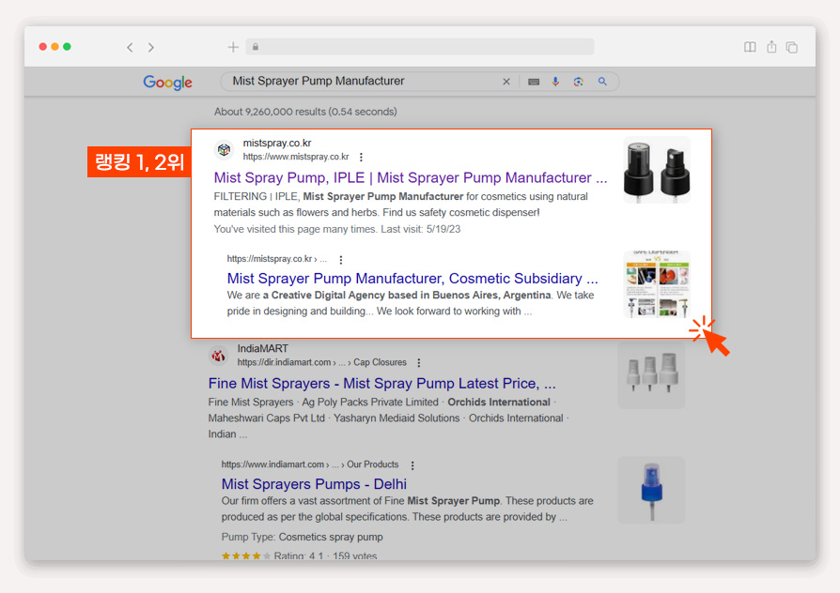The width and height of the screenshot is (840, 593).
Task: Start voice search with the microphone icon
Action: pos(555,82)
